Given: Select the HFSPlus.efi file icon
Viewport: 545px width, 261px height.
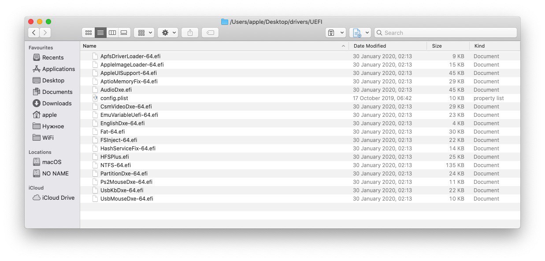Looking at the screenshot, I should (95, 157).
